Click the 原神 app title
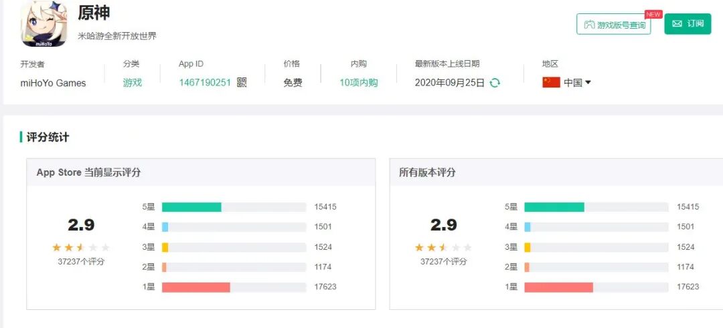 pyautogui.click(x=94, y=13)
